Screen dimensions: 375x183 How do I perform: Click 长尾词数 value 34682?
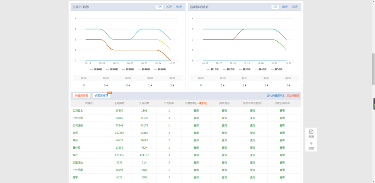coord(144,140)
